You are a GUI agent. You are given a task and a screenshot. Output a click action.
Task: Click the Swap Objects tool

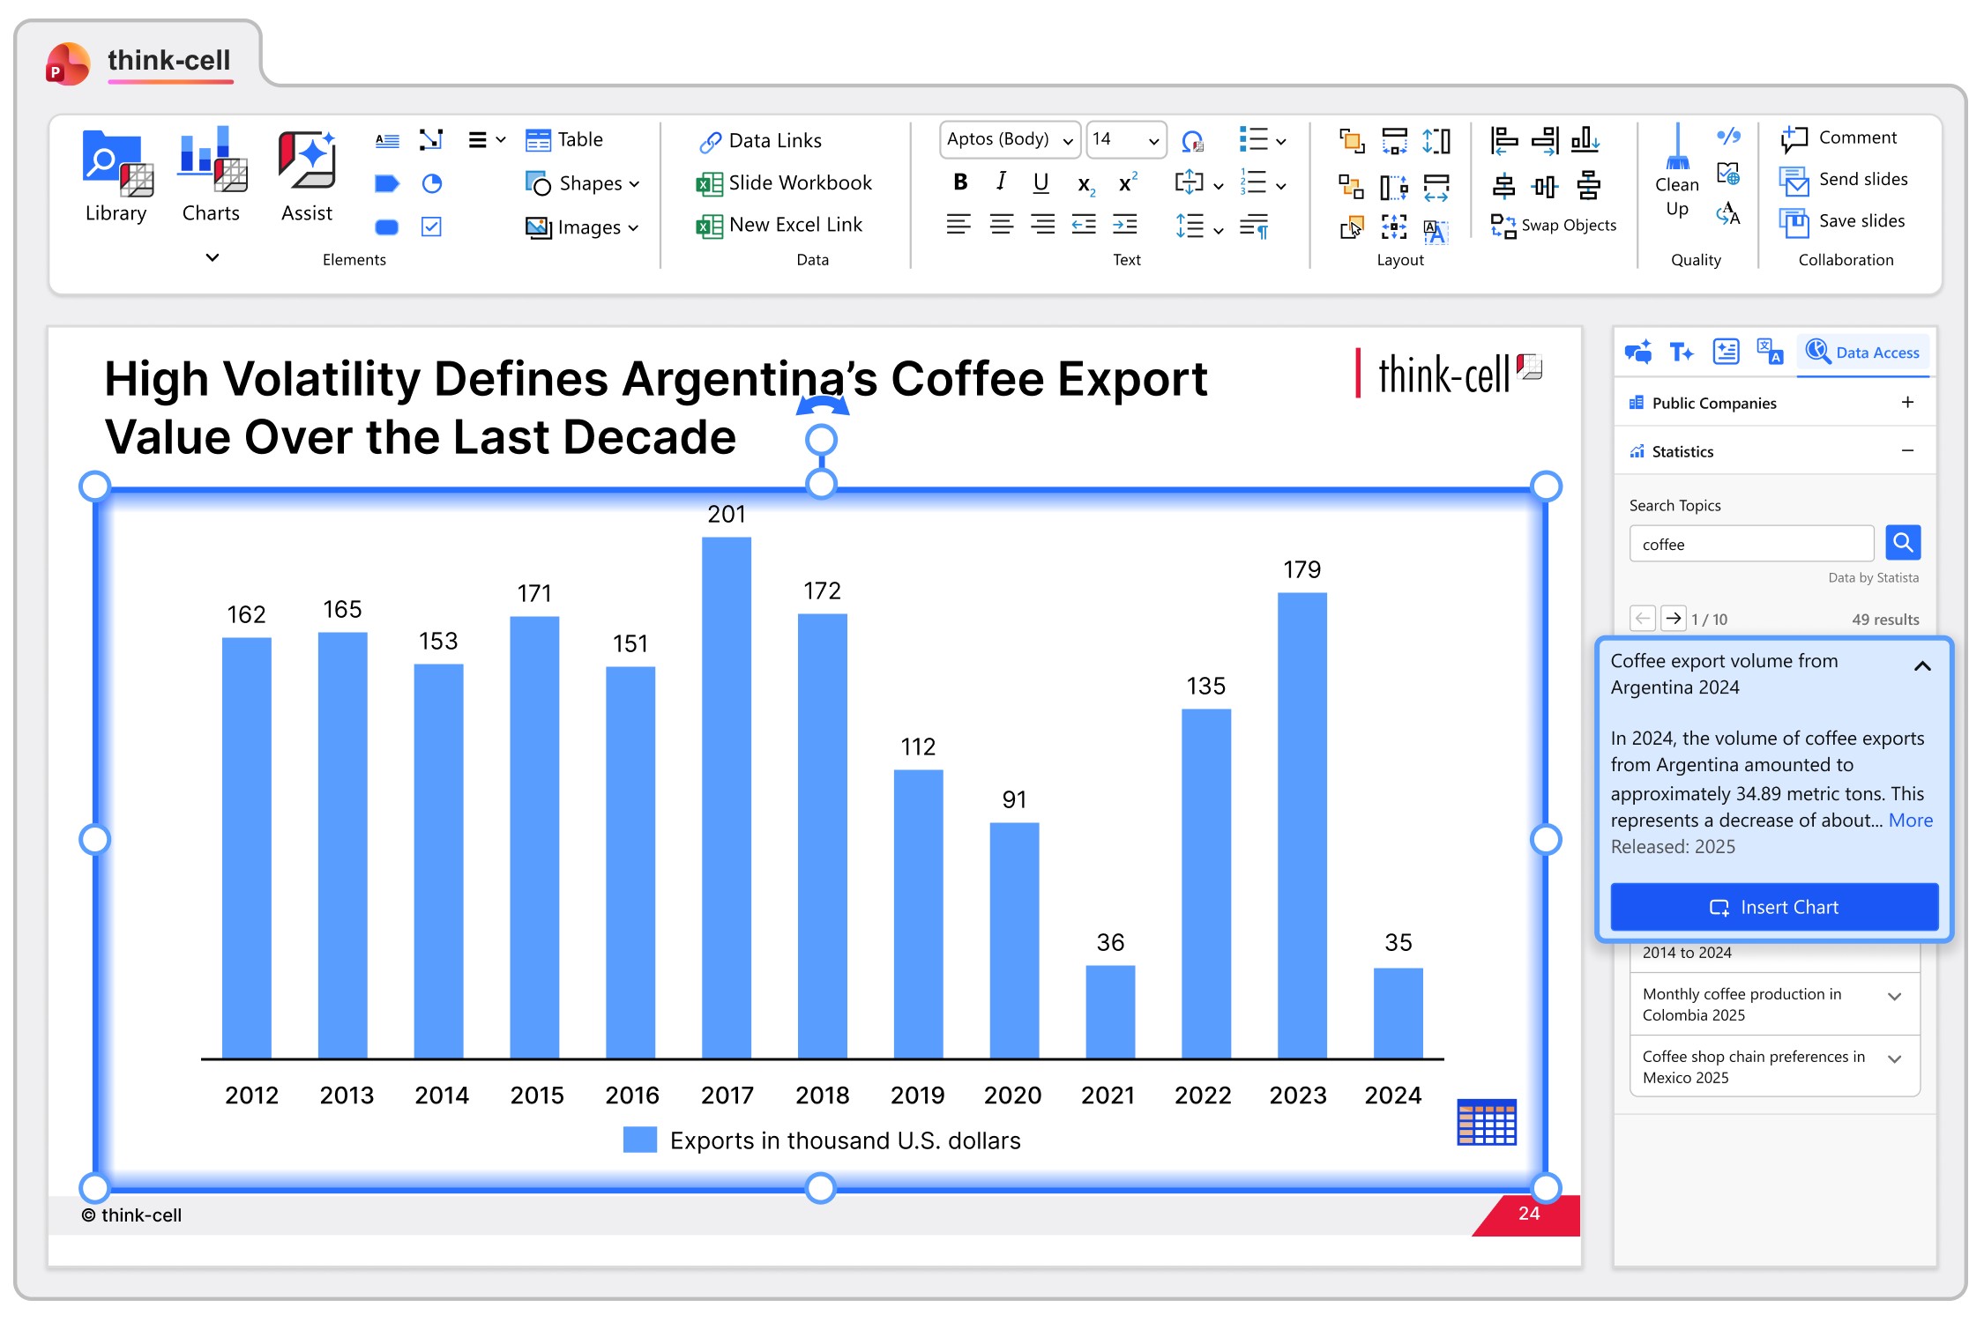1554,226
